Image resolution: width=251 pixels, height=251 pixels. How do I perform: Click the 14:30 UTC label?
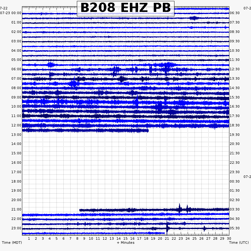coord(235,88)
